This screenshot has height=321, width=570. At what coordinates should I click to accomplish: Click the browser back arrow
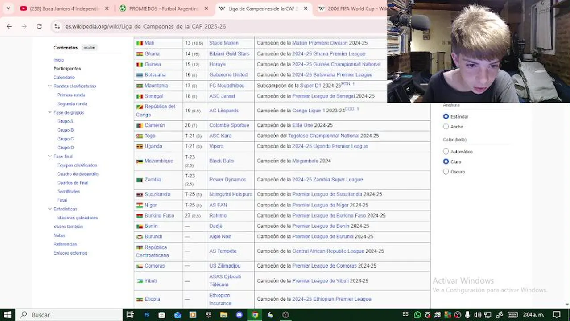(x=9, y=26)
